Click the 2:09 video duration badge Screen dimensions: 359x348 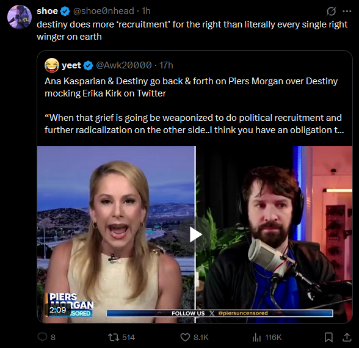click(57, 310)
